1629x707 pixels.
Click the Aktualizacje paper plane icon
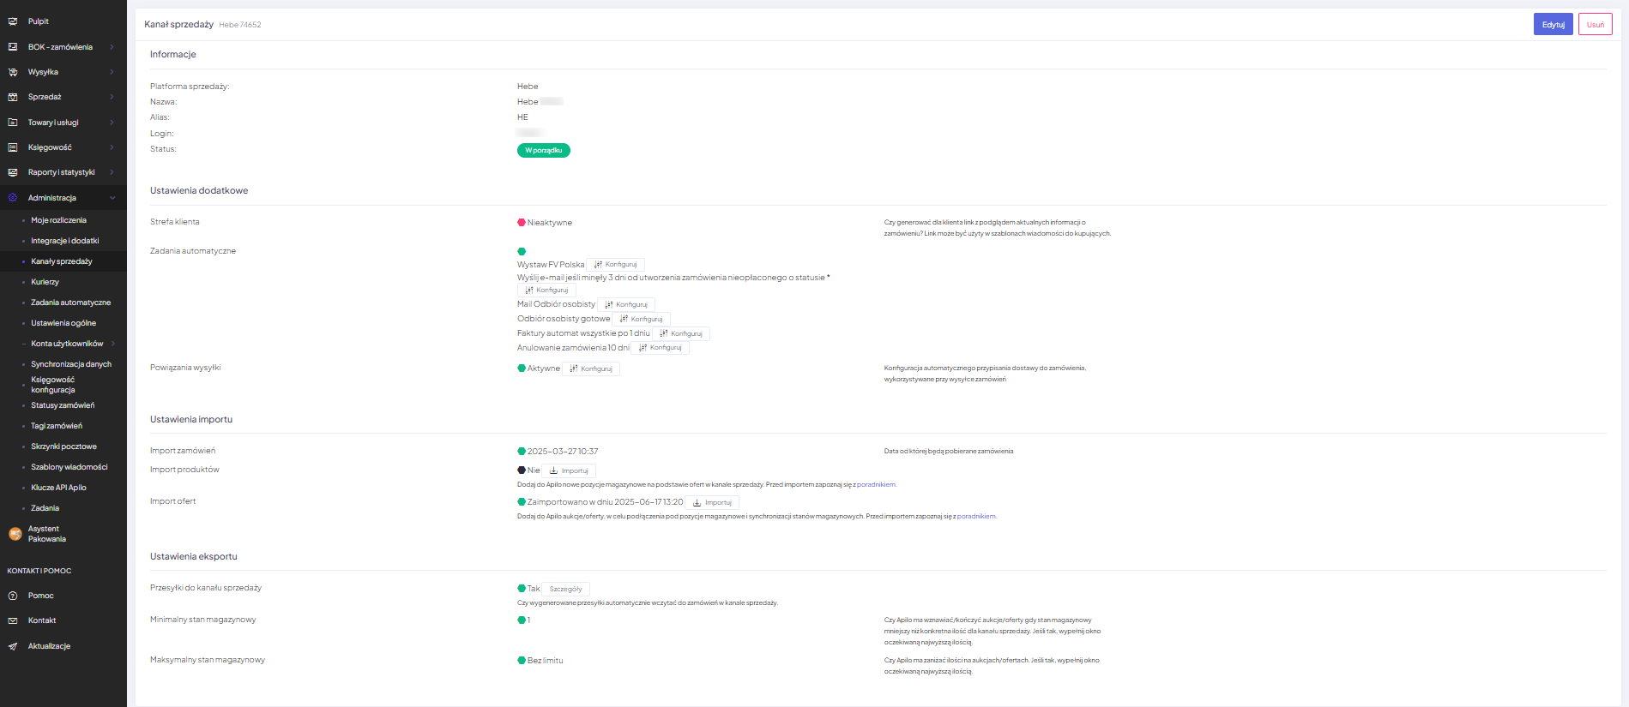point(13,646)
